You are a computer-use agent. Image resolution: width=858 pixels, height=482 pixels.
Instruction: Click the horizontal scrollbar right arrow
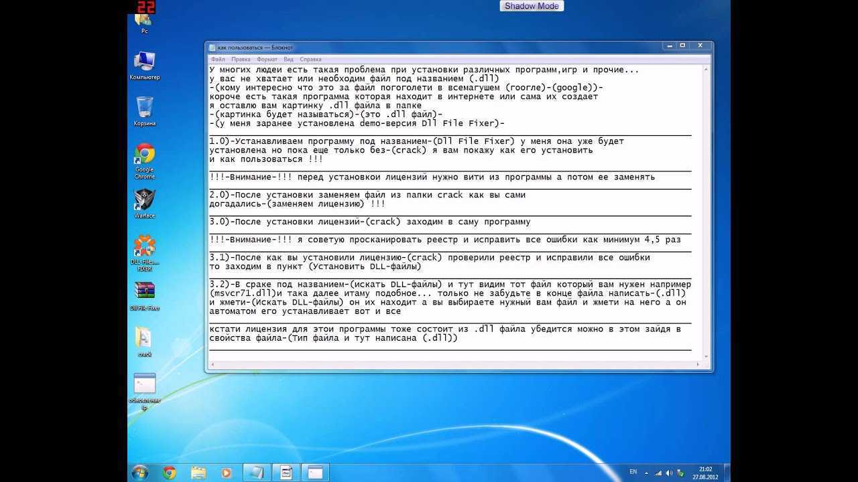(697, 365)
